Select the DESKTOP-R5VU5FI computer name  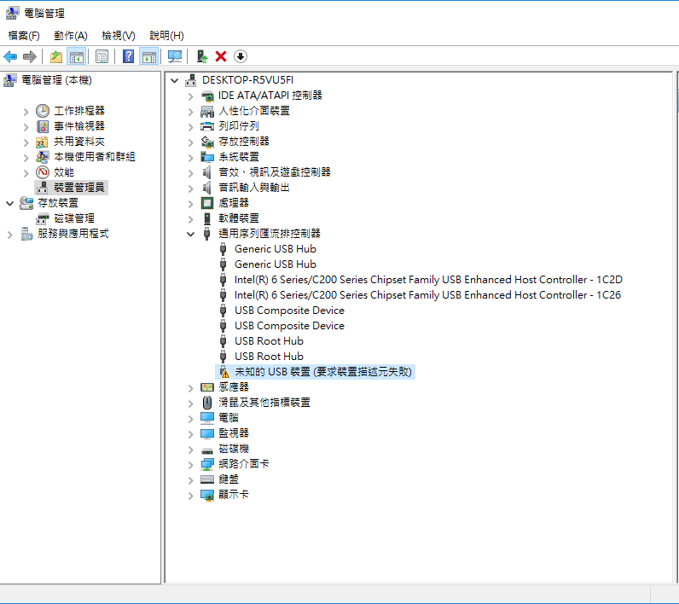click(x=247, y=80)
